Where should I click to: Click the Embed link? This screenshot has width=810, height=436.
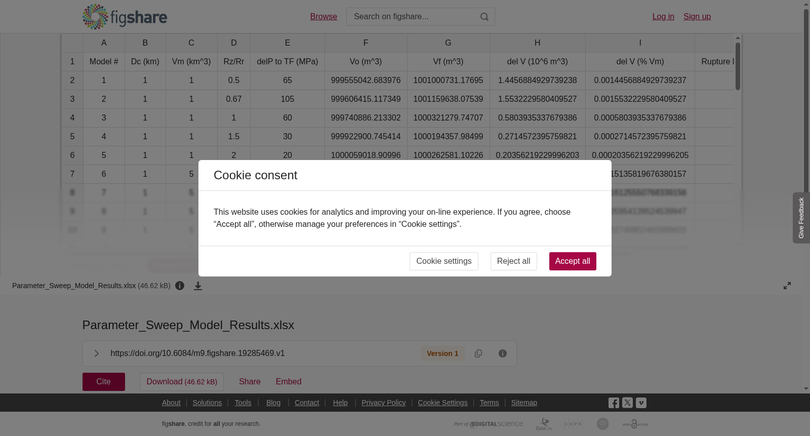289,382
